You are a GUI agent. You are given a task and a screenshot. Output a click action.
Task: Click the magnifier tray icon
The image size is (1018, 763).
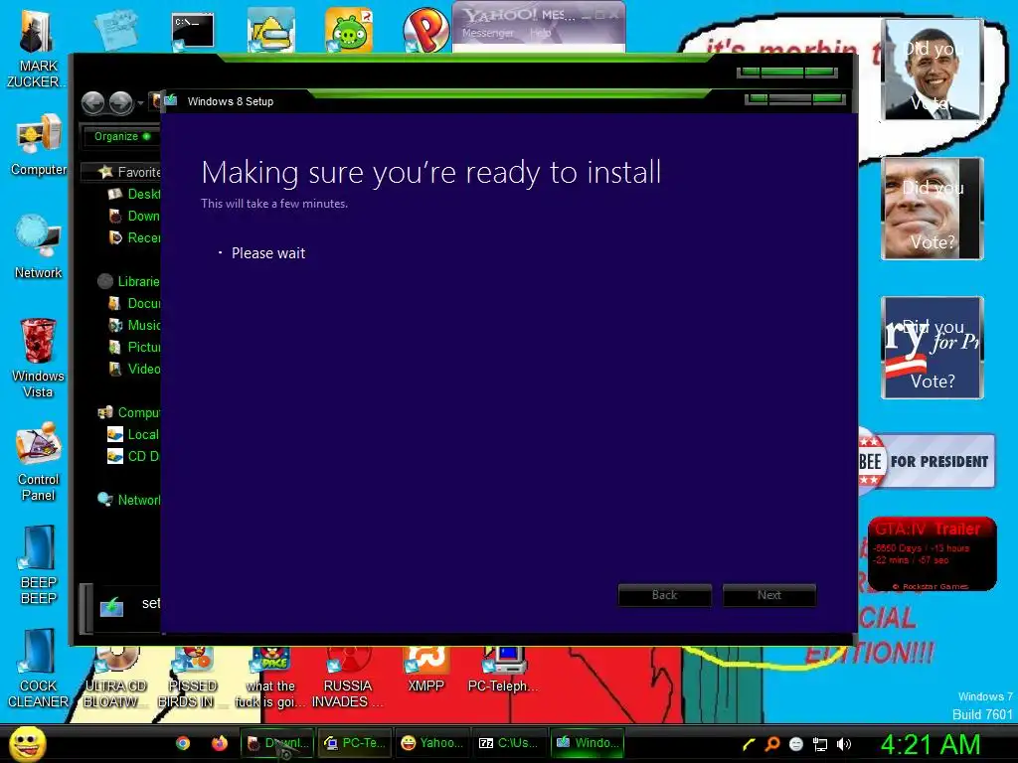(x=771, y=744)
